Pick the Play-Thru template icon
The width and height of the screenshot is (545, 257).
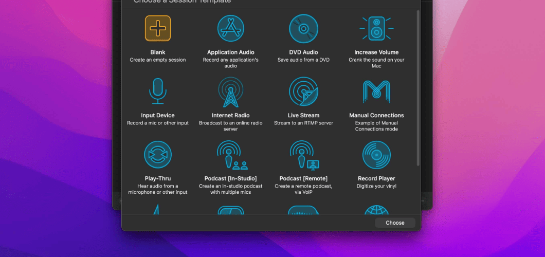[158, 155]
